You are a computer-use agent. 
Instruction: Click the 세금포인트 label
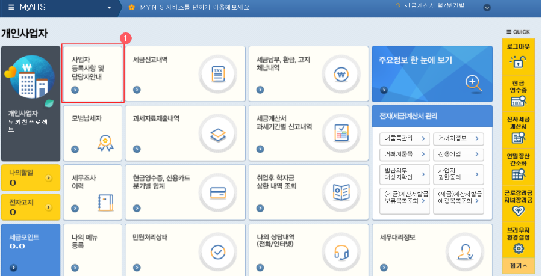24,237
